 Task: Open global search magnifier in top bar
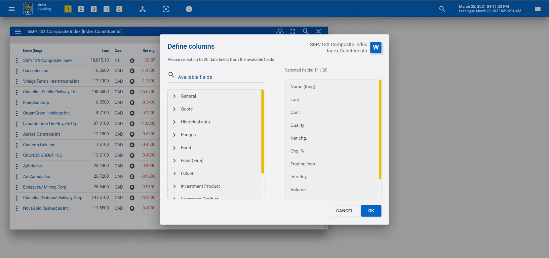pyautogui.click(x=442, y=9)
